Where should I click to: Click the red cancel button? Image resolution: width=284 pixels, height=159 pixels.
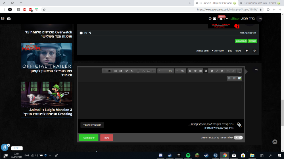click(x=106, y=137)
